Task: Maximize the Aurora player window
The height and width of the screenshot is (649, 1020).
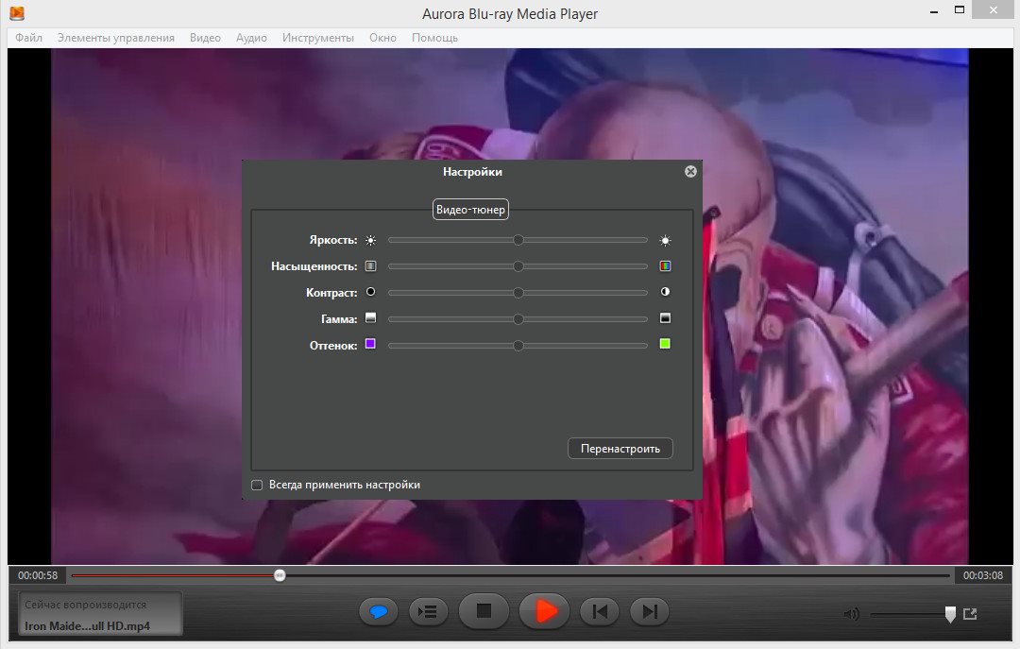Action: click(959, 9)
